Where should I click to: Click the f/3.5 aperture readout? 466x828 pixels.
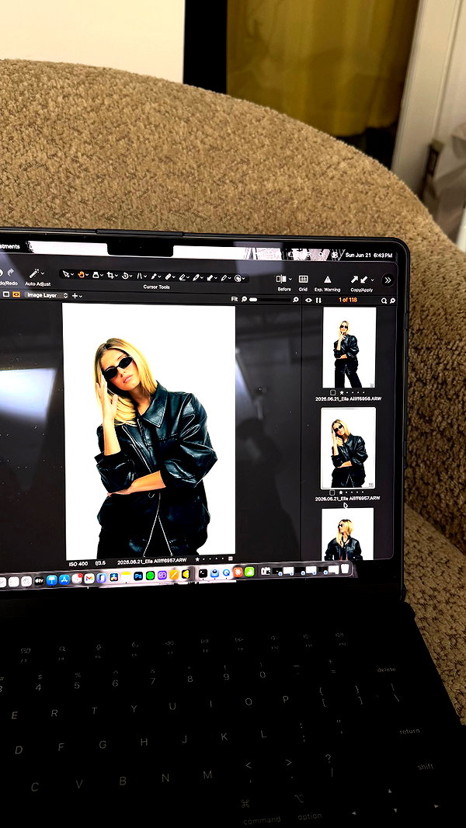[100, 563]
